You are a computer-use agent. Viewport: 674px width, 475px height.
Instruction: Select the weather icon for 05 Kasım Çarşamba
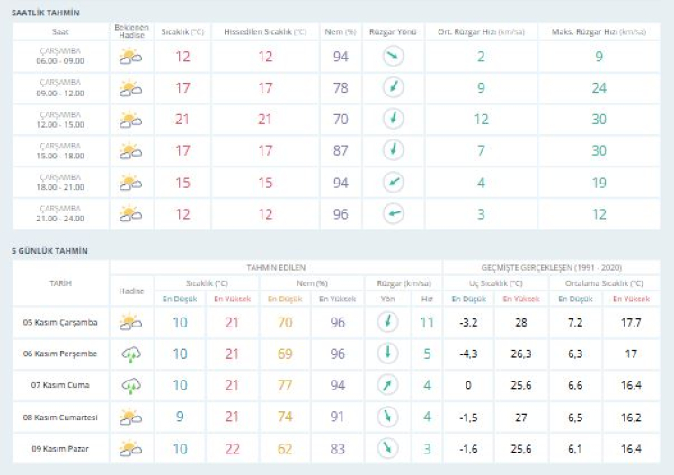coord(131,322)
